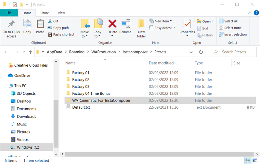Expand the Properties dropdown arrow
The image size is (260, 164).
tap(187, 36)
